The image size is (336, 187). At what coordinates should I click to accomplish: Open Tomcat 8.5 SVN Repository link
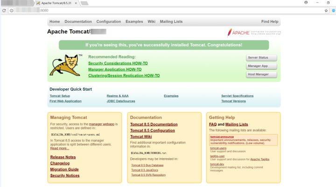coord(148,175)
